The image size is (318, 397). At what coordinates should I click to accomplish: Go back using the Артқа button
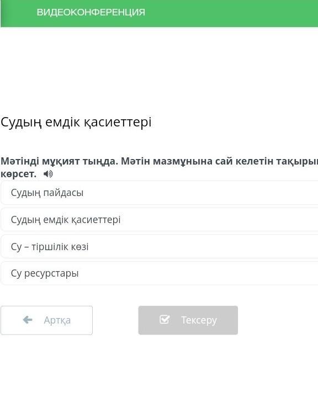point(46,320)
